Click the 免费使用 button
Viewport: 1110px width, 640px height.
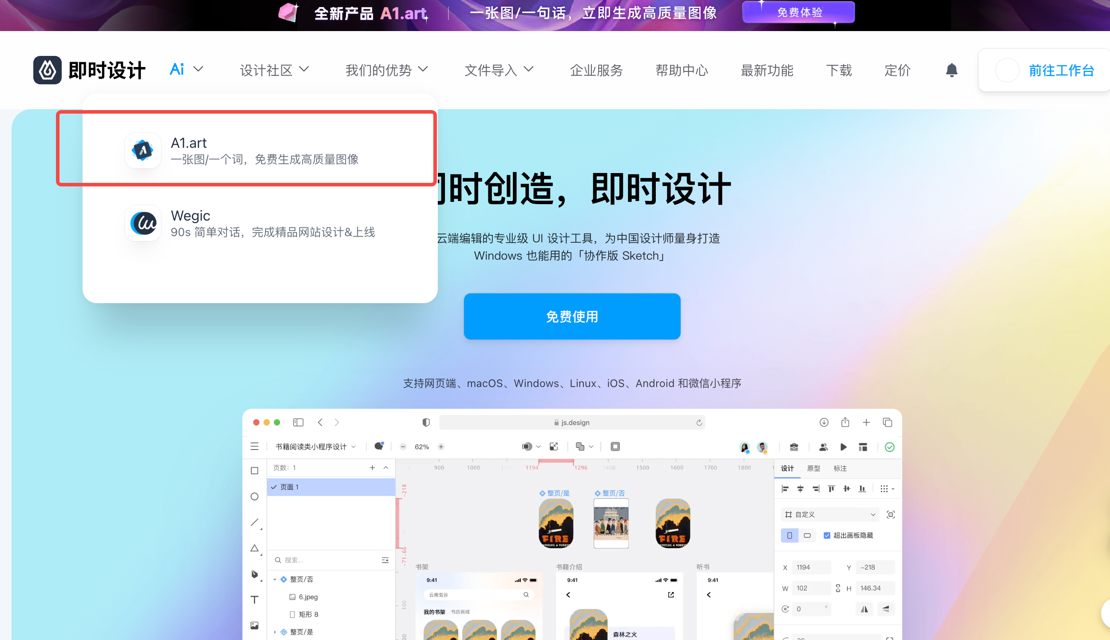[572, 316]
